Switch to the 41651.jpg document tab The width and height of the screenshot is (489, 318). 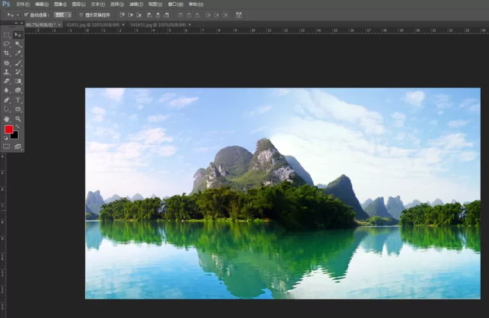coord(92,24)
